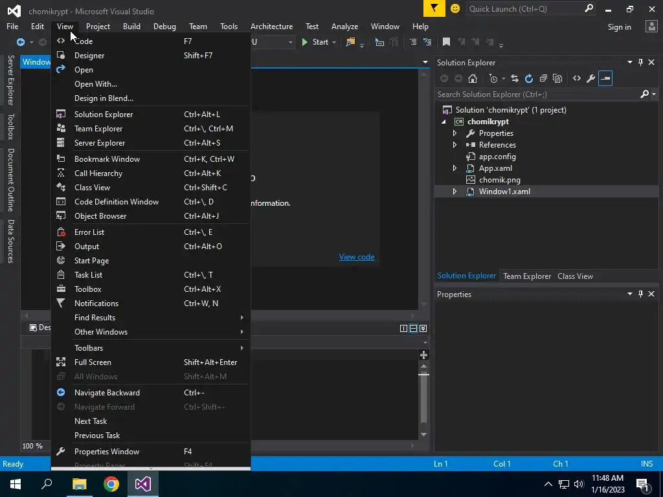The width and height of the screenshot is (663, 497).
Task: Open the Document Outline side tab
Action: click(11, 180)
